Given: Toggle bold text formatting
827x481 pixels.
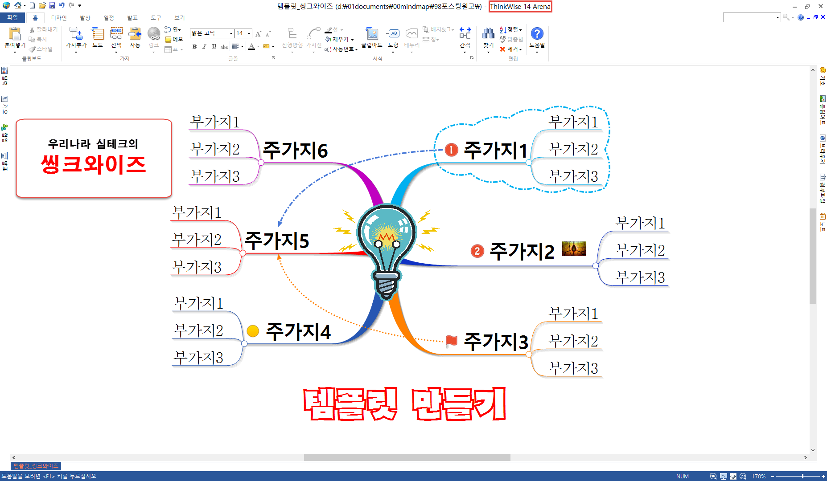Looking at the screenshot, I should 194,46.
